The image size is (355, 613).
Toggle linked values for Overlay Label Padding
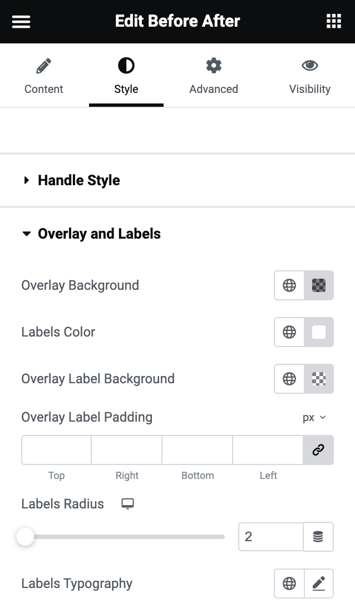pyautogui.click(x=318, y=450)
